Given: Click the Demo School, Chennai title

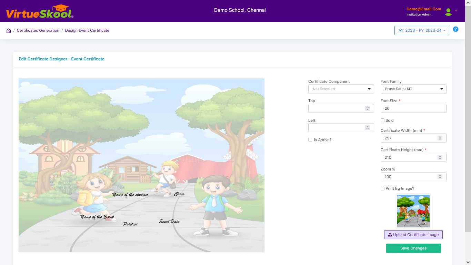Looking at the screenshot, I should pyautogui.click(x=240, y=10).
